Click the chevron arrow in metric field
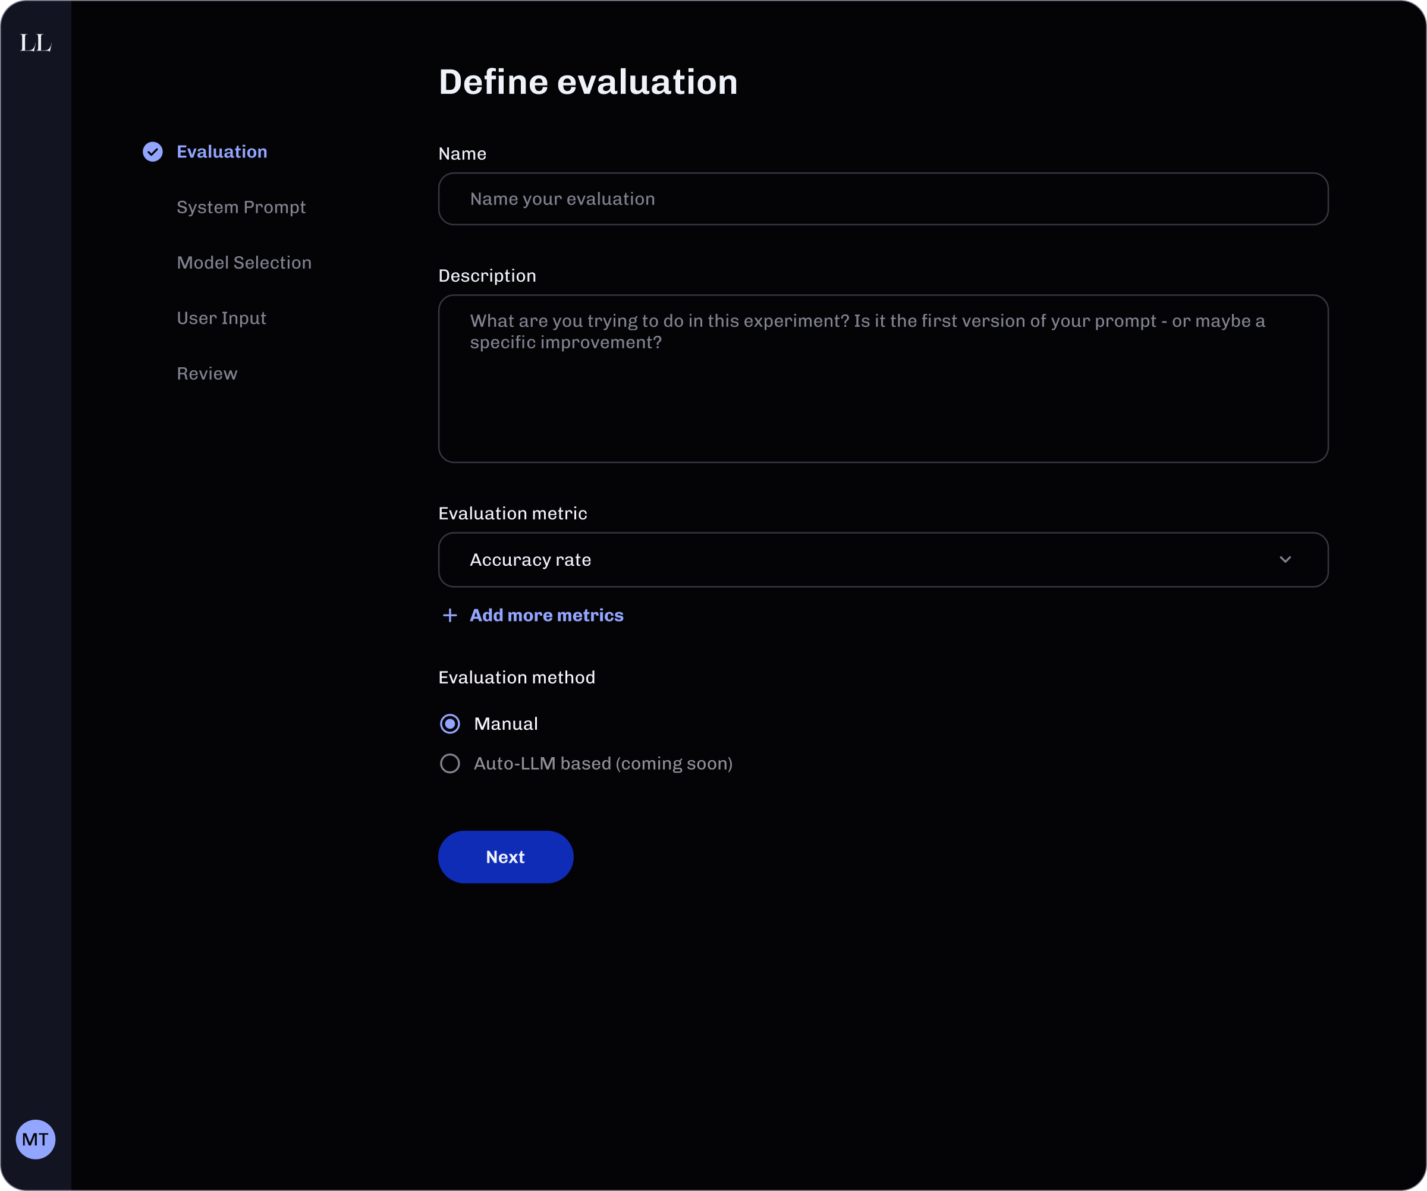1427x1191 pixels. tap(1285, 559)
